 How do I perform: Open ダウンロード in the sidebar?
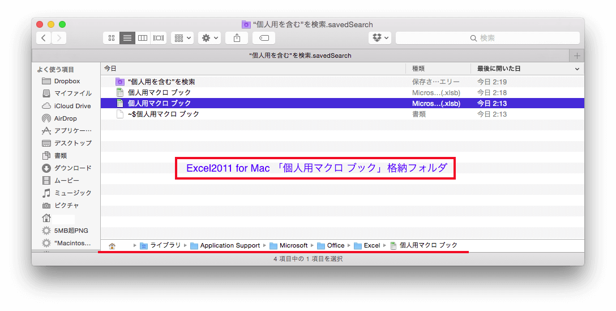click(66, 168)
